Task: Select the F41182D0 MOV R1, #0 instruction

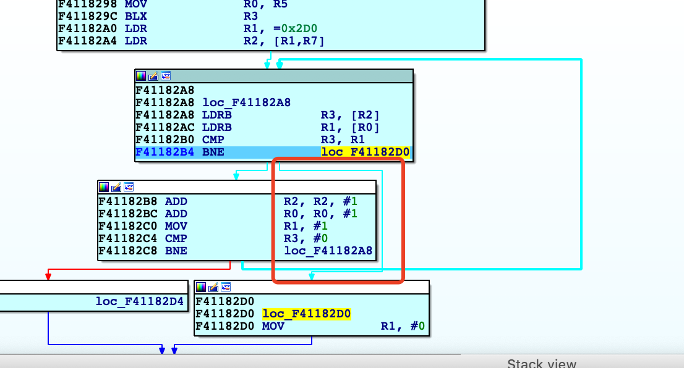Action: click(x=310, y=326)
